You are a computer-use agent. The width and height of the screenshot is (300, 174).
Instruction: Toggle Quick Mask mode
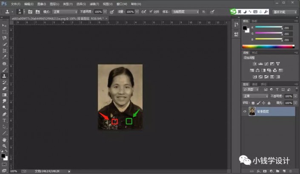click(x=4, y=165)
